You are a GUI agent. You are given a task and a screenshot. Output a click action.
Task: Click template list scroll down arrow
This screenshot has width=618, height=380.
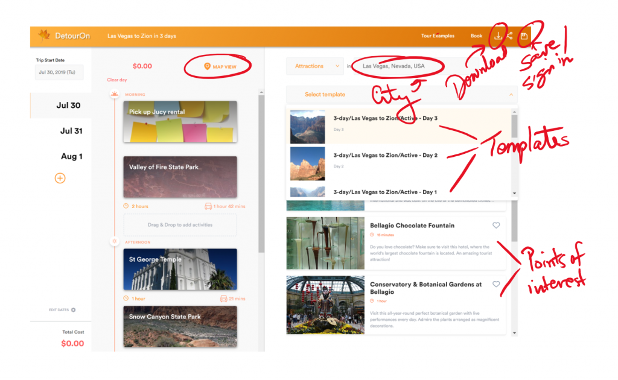(x=514, y=194)
